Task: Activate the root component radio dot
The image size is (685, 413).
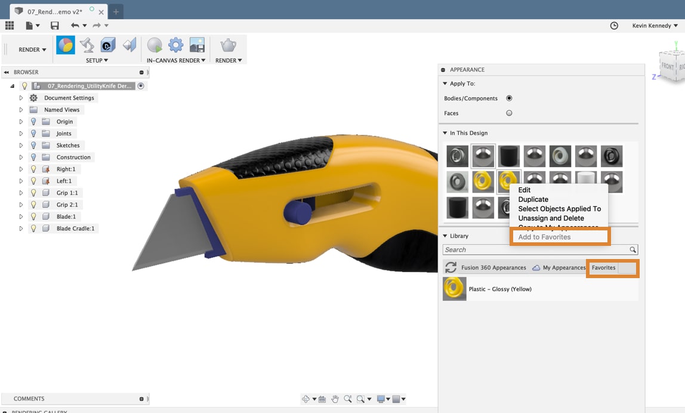Action: (141, 86)
